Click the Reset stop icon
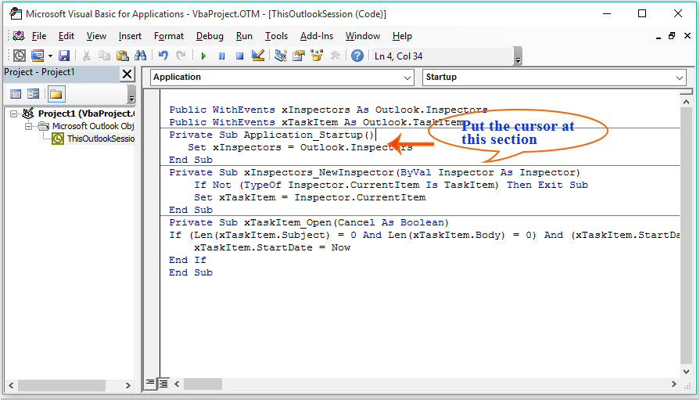 click(x=239, y=56)
